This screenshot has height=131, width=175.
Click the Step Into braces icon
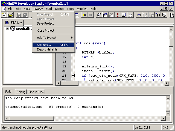pos(139,15)
